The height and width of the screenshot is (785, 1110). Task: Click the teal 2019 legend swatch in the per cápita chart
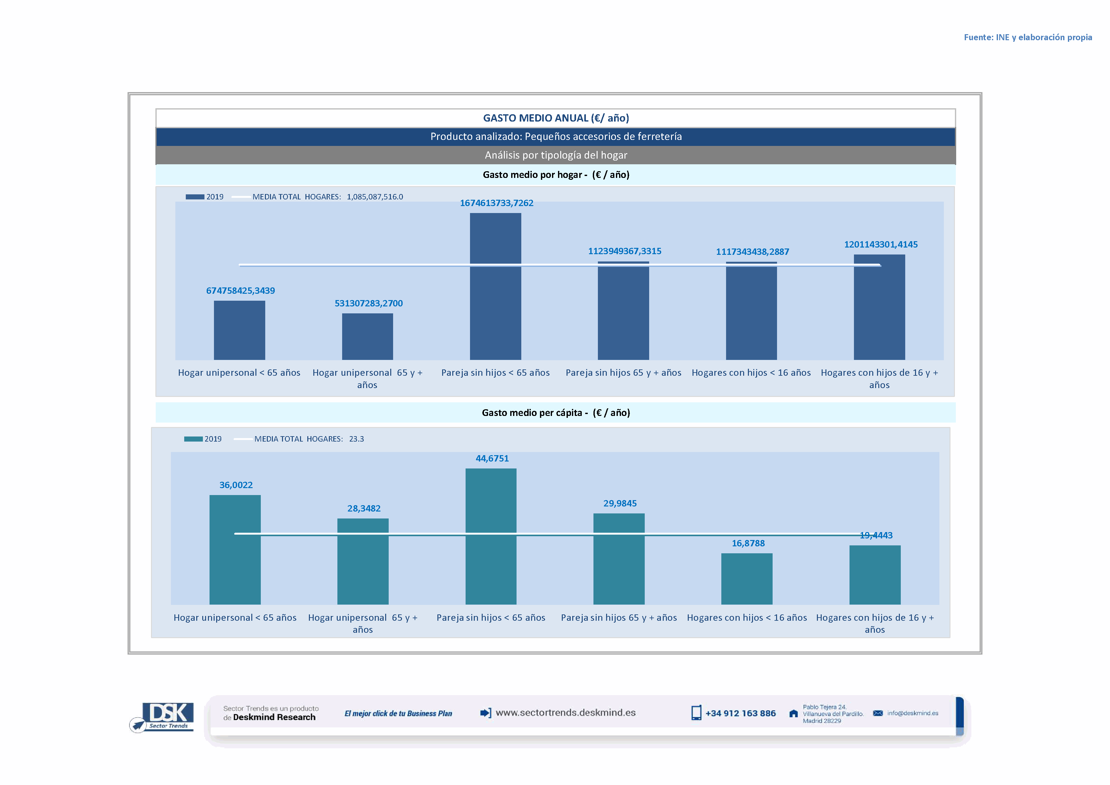pos(193,439)
